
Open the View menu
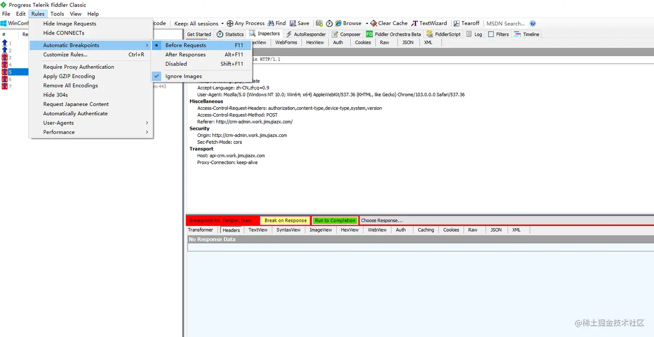pos(76,14)
